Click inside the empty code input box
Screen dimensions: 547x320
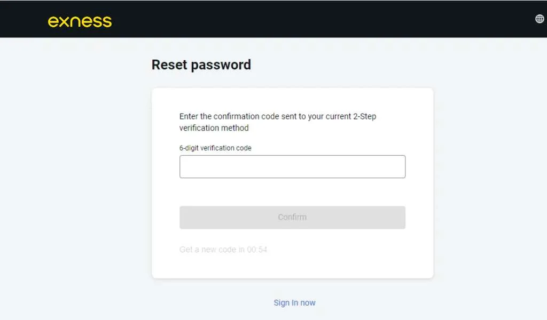click(x=292, y=166)
